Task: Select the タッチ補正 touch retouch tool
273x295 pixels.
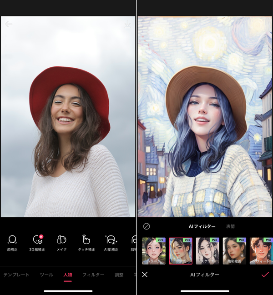Action: coord(86,243)
